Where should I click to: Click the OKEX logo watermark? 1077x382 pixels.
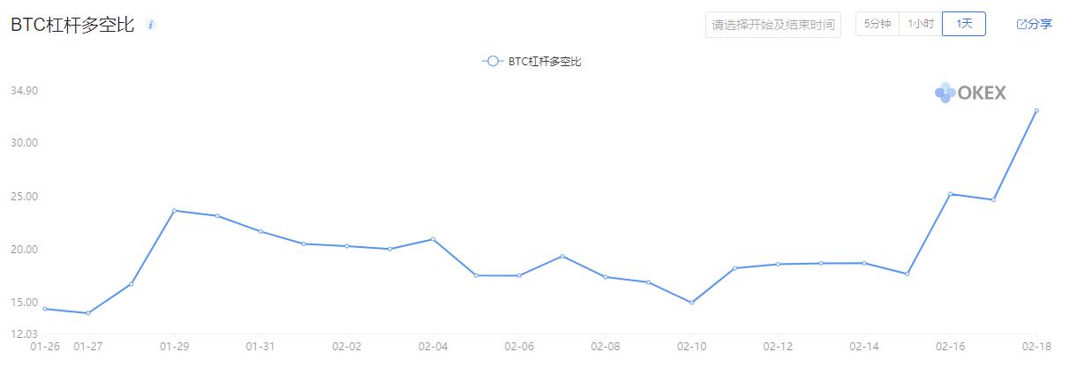pos(970,93)
